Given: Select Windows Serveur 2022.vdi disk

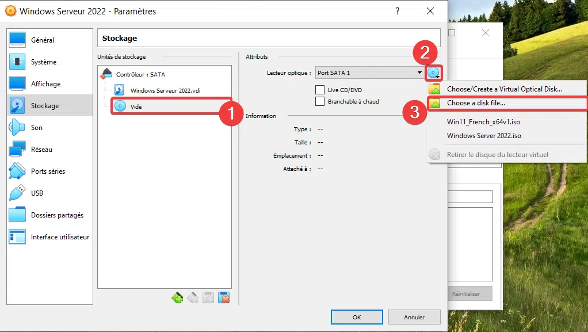Looking at the screenshot, I should (165, 90).
